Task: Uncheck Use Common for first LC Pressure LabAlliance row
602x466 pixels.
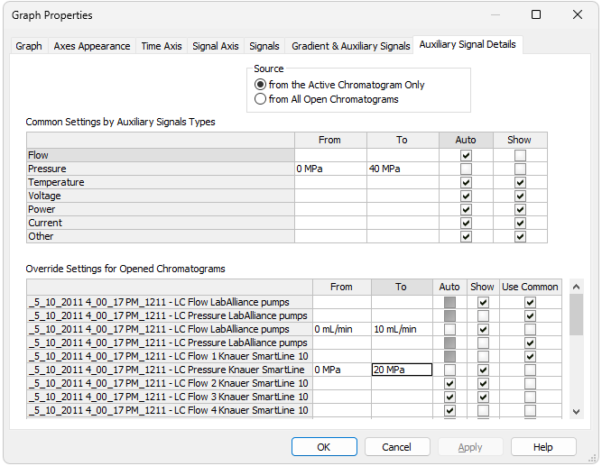Action: tap(530, 316)
